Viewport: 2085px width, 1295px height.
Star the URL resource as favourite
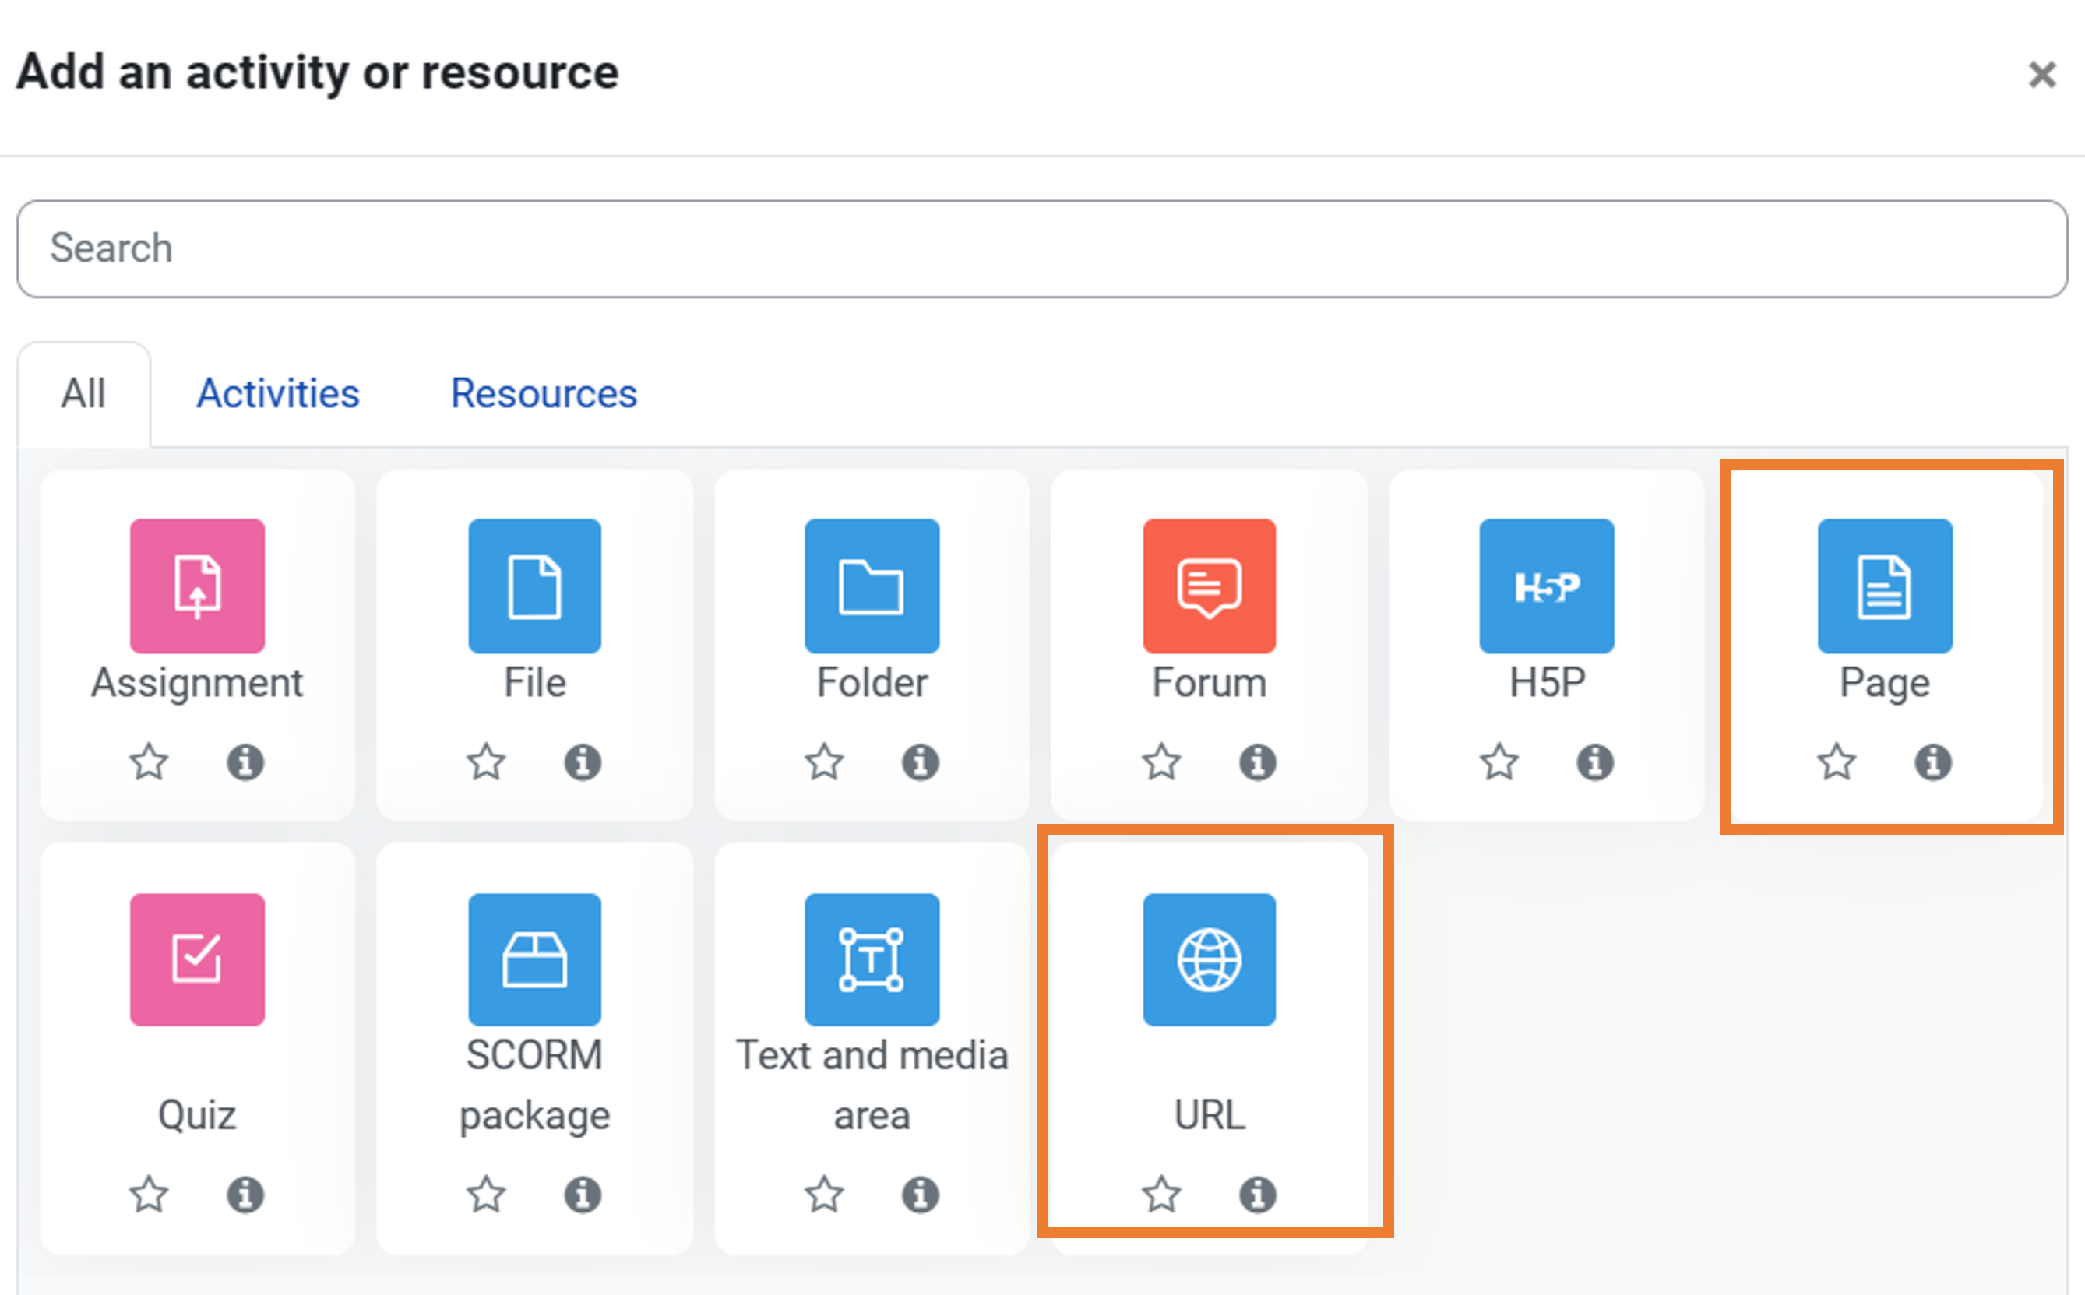click(x=1161, y=1194)
